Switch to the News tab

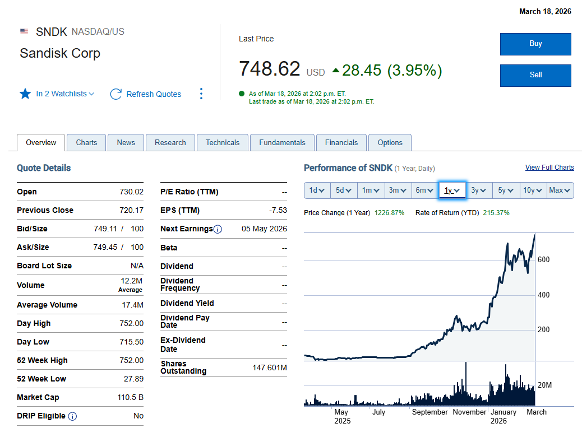point(126,143)
